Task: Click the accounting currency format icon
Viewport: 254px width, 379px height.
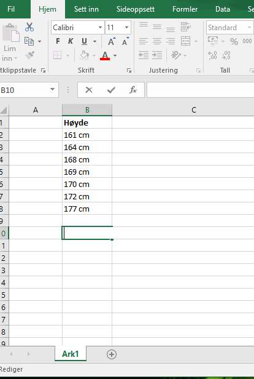Action: 213,41
